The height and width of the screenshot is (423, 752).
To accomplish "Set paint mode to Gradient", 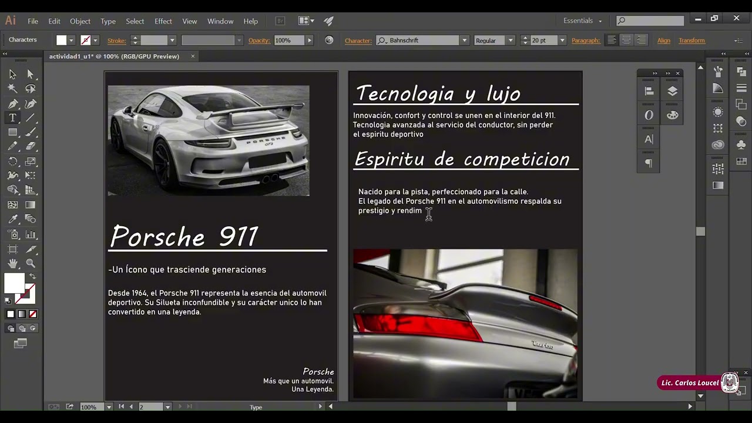I will (x=22, y=314).
